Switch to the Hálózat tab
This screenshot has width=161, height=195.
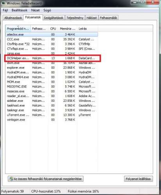pos(91,18)
